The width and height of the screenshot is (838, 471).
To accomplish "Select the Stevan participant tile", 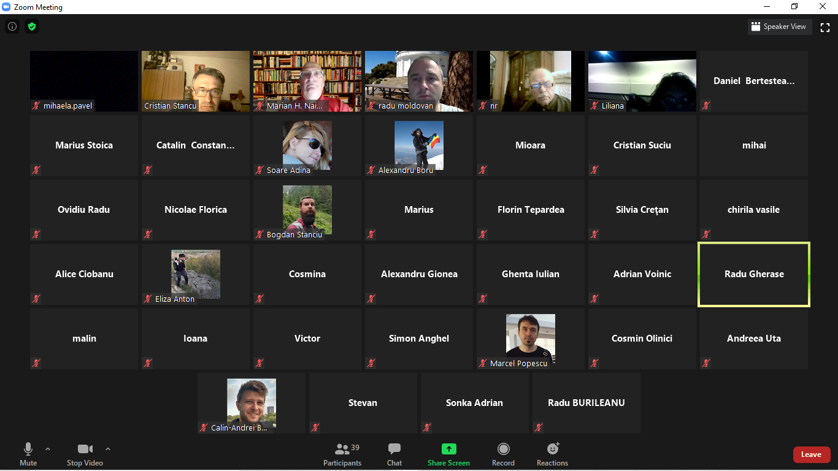I will [x=363, y=403].
